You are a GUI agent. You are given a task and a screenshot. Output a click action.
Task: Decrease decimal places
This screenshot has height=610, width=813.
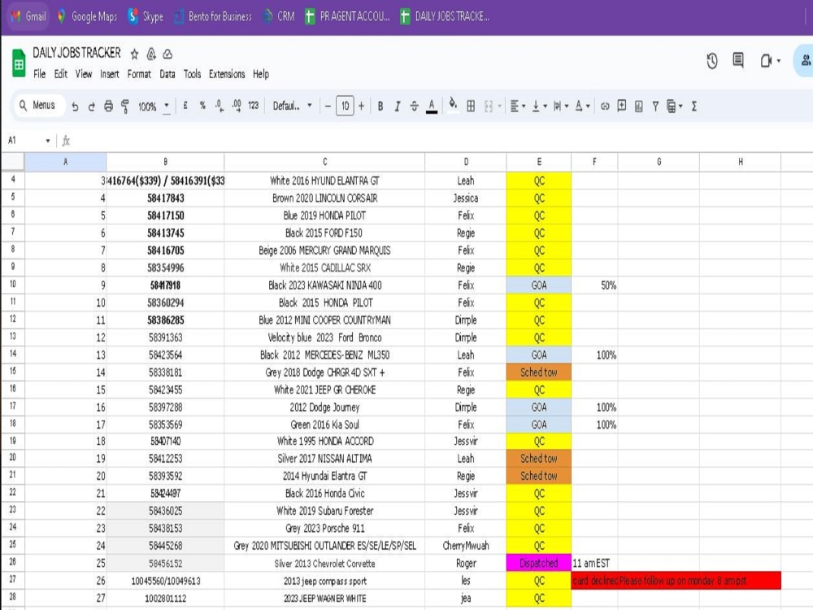point(220,106)
